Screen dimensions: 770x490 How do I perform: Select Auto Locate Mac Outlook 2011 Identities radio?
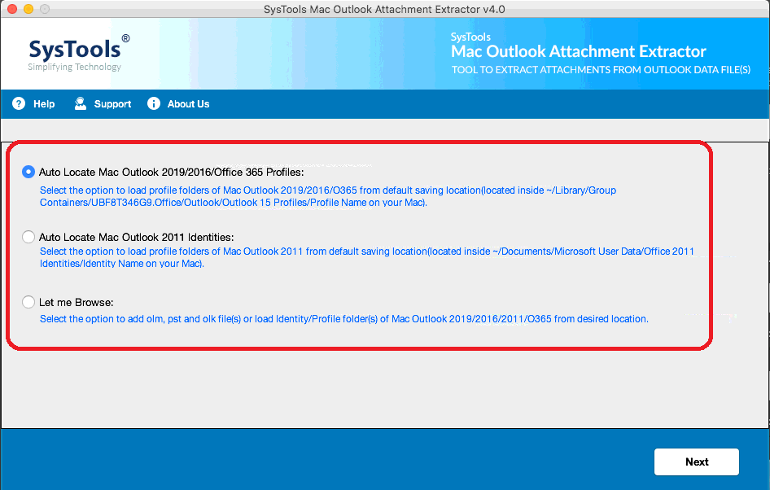click(28, 237)
